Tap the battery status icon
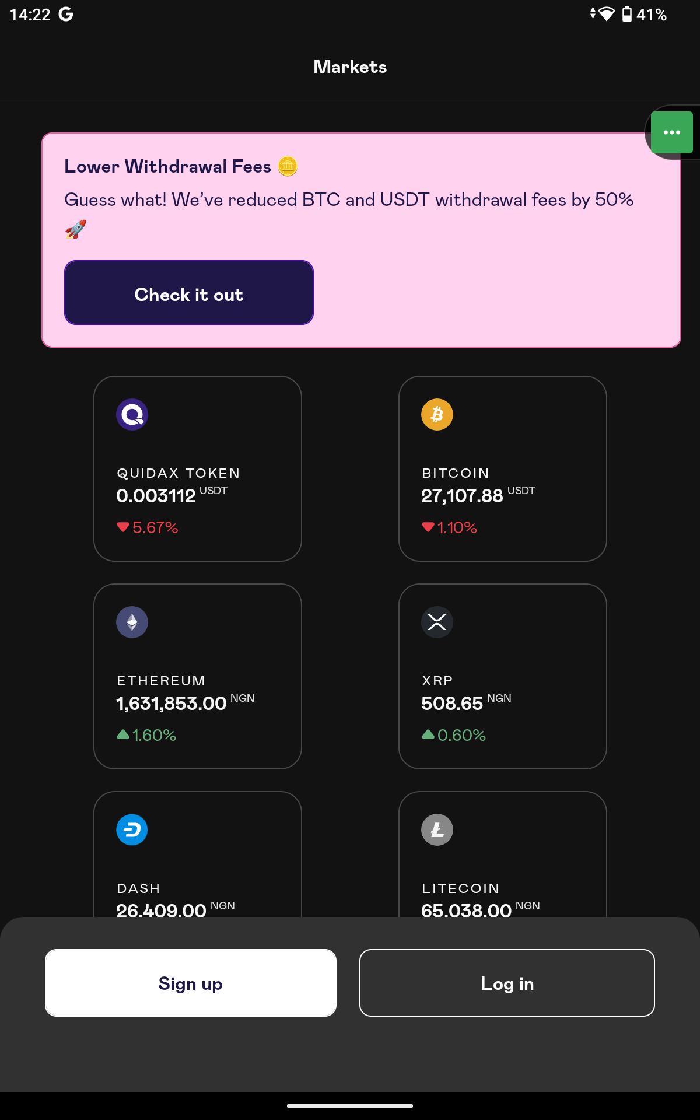 [627, 14]
